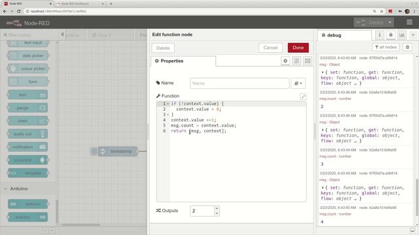Reload the browser page

click(x=18, y=11)
